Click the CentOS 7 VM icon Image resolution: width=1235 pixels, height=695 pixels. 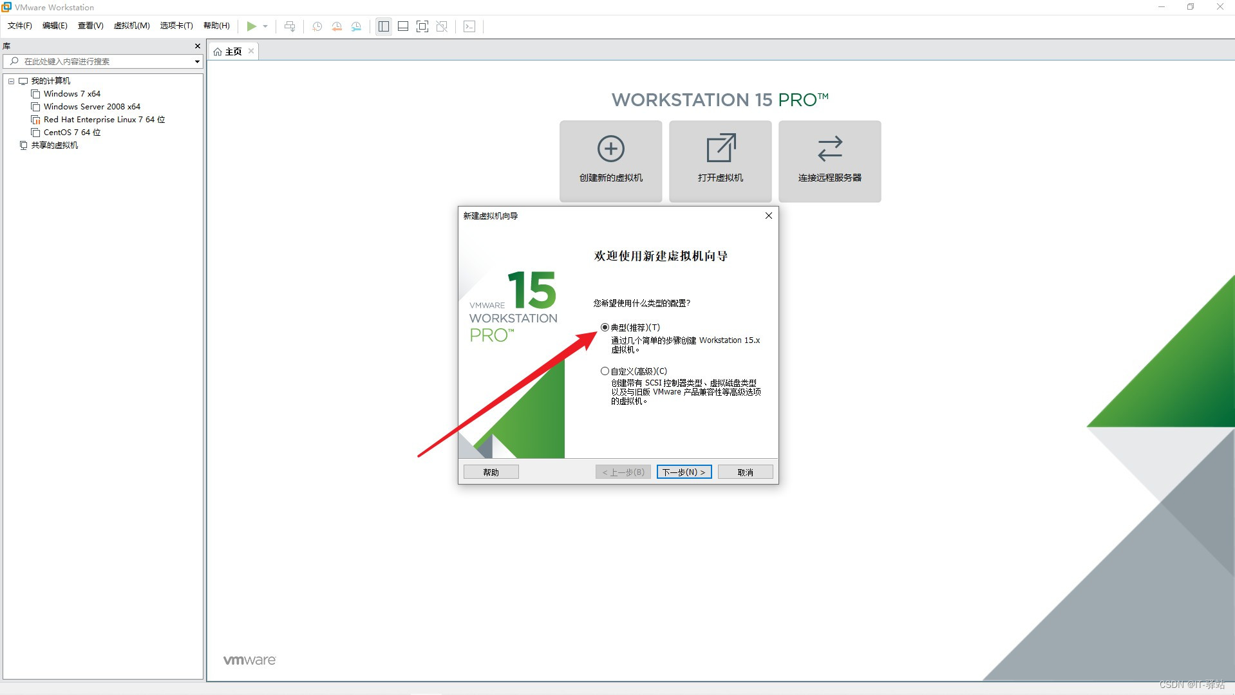35,133
